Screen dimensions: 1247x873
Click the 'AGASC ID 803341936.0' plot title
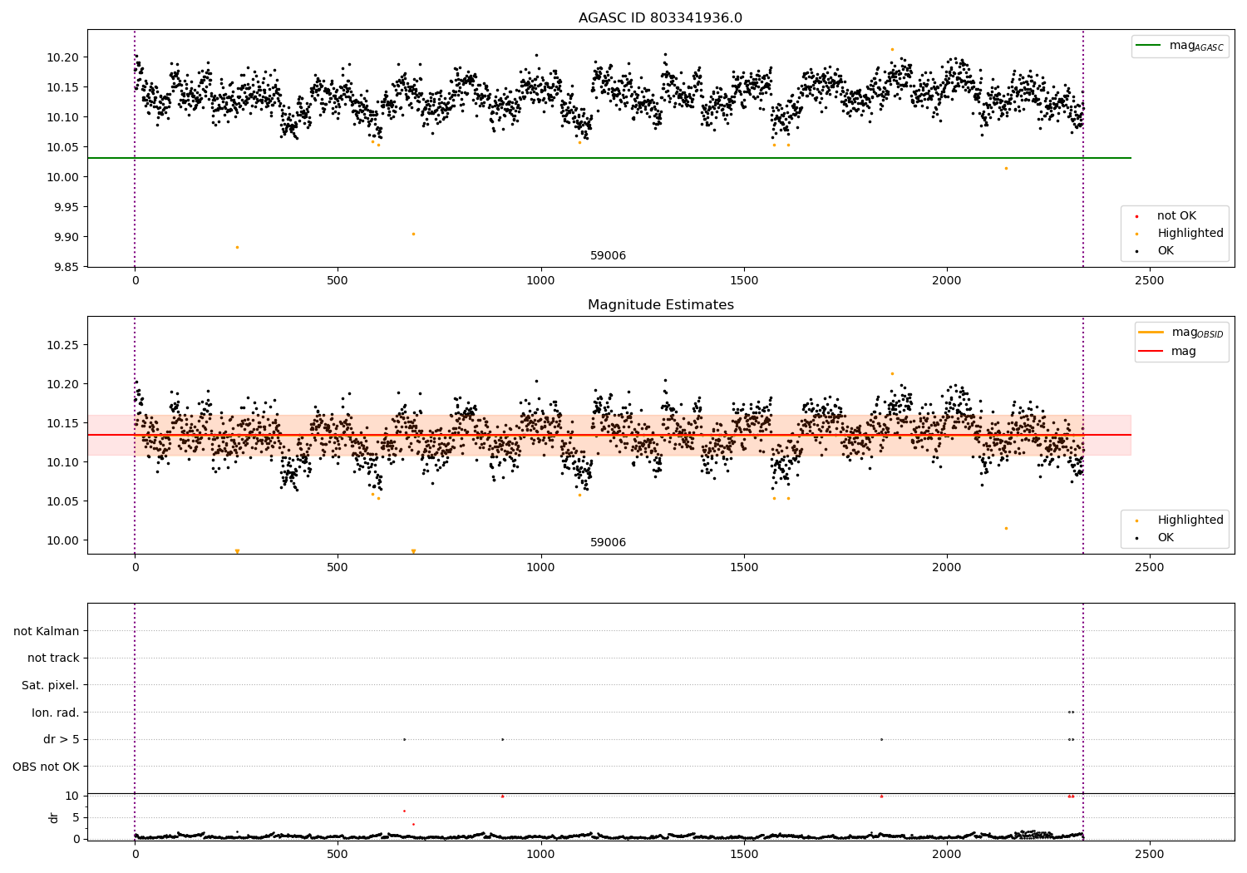pyautogui.click(x=660, y=18)
